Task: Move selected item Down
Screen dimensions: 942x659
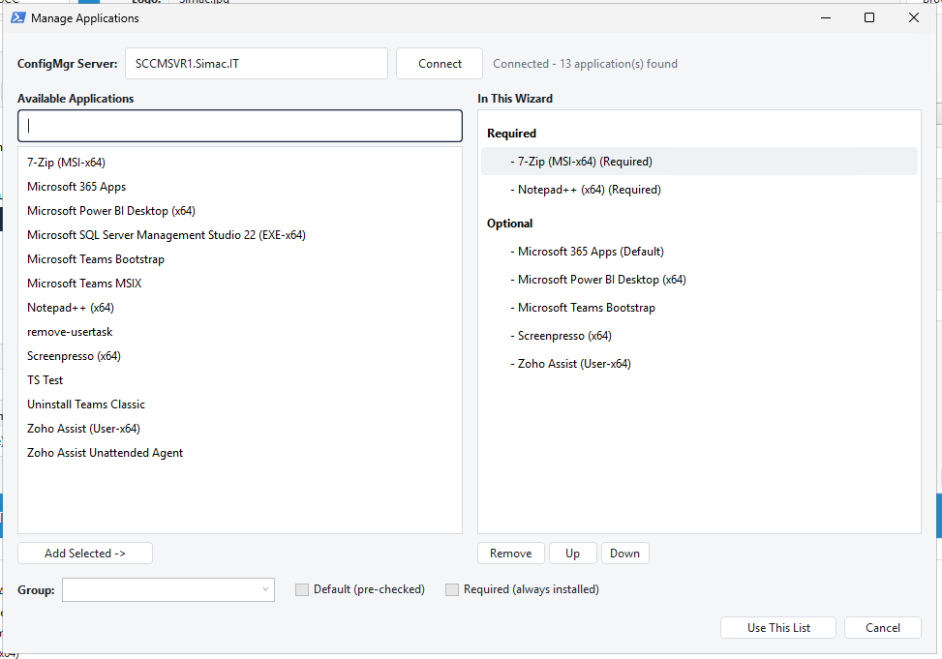Action: tap(624, 554)
